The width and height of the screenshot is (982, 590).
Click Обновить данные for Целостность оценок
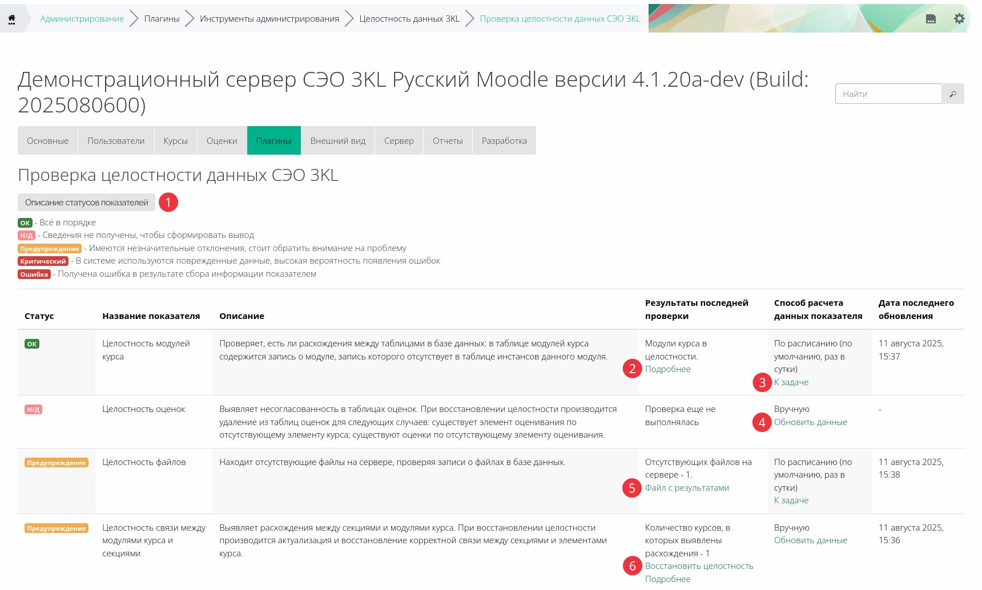[x=810, y=422]
